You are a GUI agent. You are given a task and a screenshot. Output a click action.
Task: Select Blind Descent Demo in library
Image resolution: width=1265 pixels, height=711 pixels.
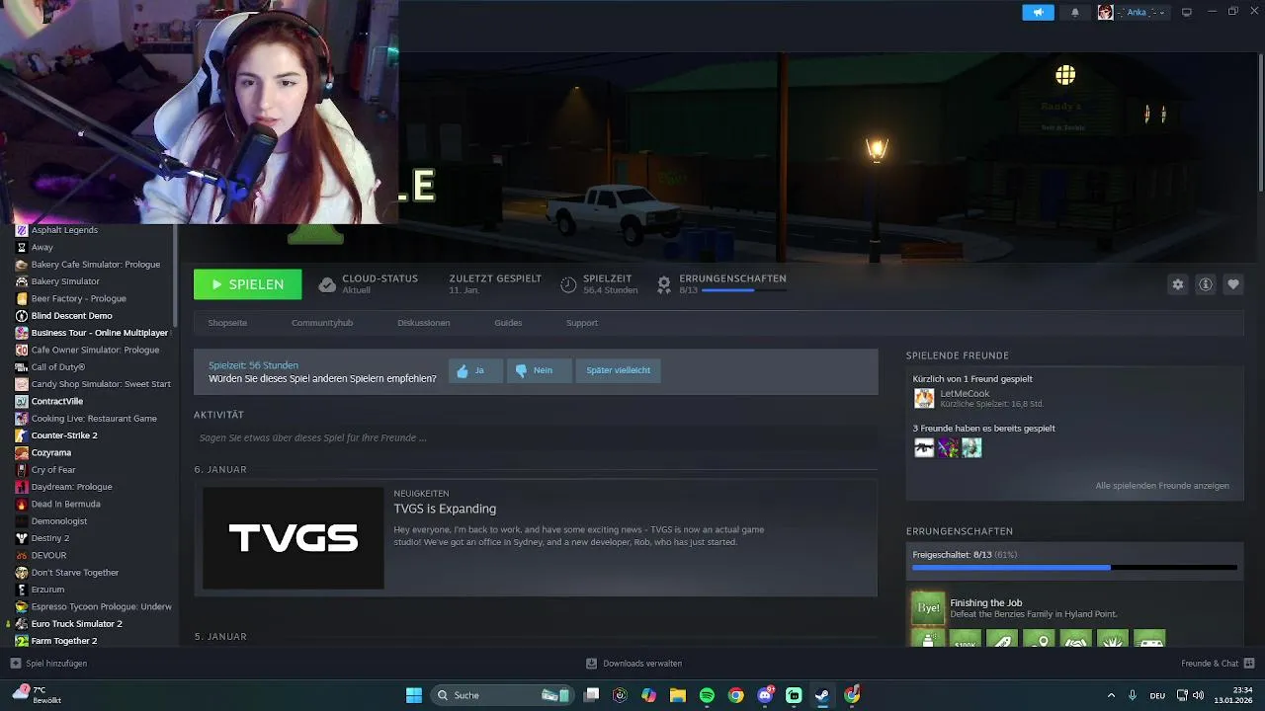(72, 316)
